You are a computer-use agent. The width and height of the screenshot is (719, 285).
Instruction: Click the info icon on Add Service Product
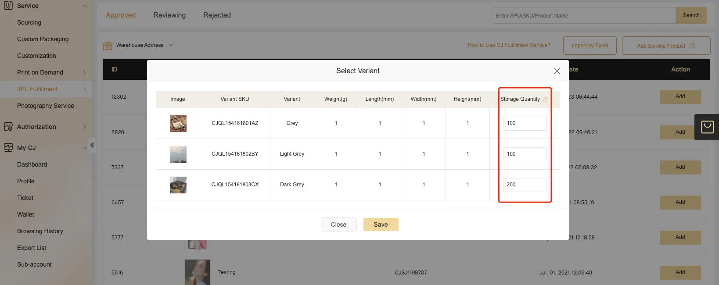pos(692,46)
